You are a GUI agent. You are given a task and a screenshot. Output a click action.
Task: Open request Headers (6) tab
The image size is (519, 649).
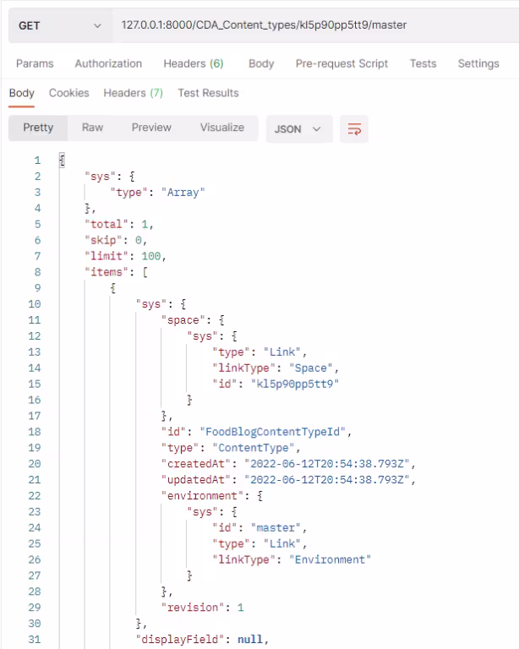pos(194,63)
